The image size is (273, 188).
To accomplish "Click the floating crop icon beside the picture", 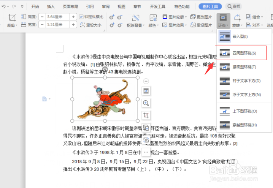I will coord(146,115).
